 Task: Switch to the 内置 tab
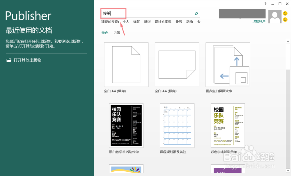click(116, 33)
